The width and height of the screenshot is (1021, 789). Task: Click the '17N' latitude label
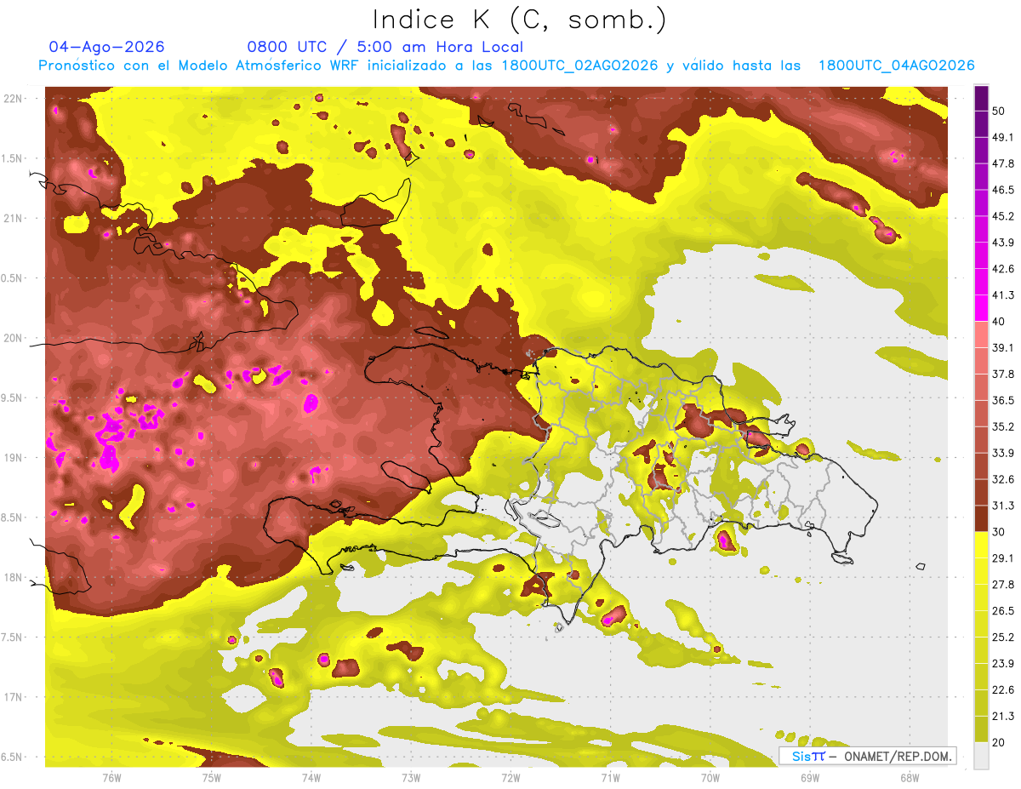point(14,698)
